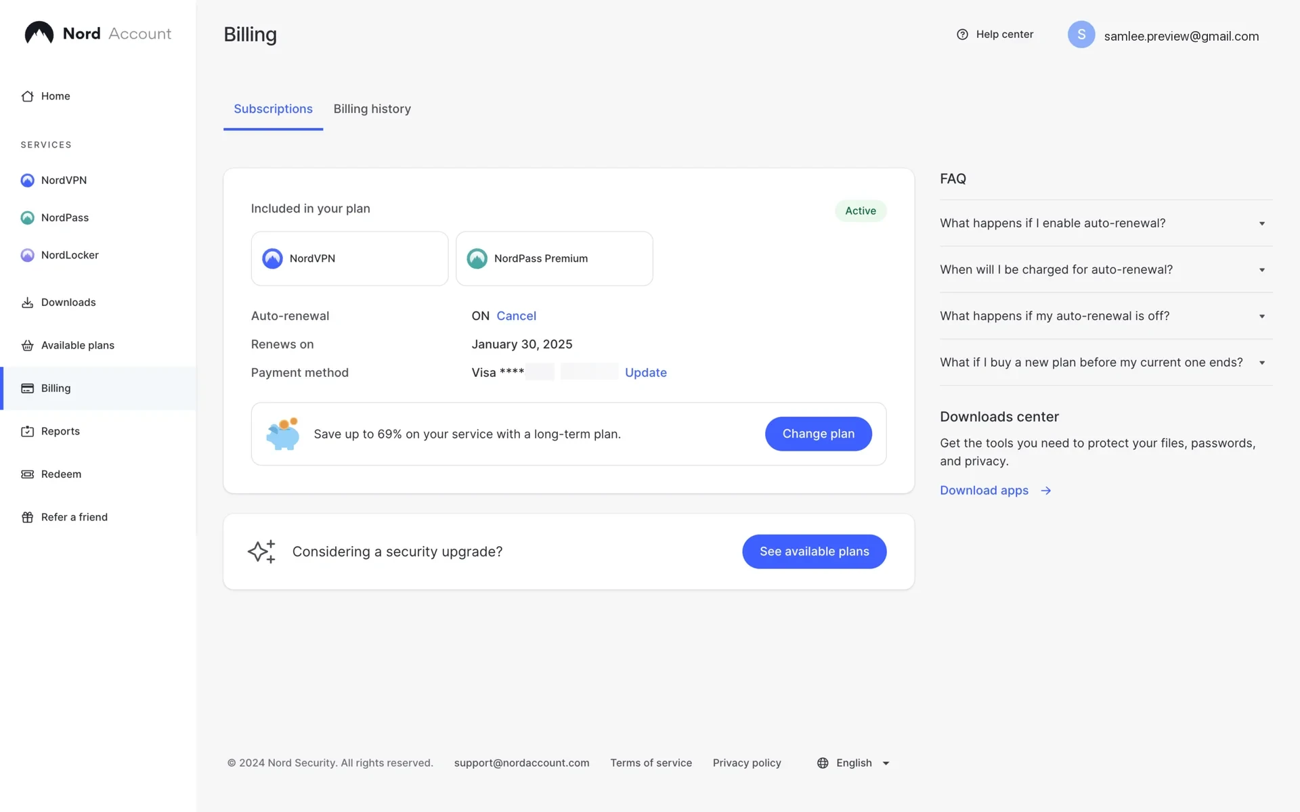Open Redeem label in the sidebar
The height and width of the screenshot is (812, 1300).
(61, 474)
